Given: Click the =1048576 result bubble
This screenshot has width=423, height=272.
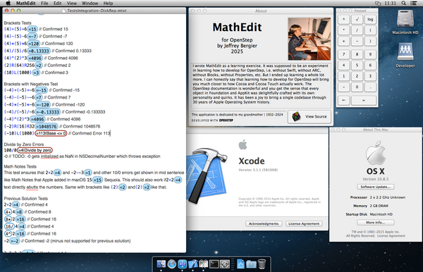Looking at the screenshot, I should tap(47, 126).
